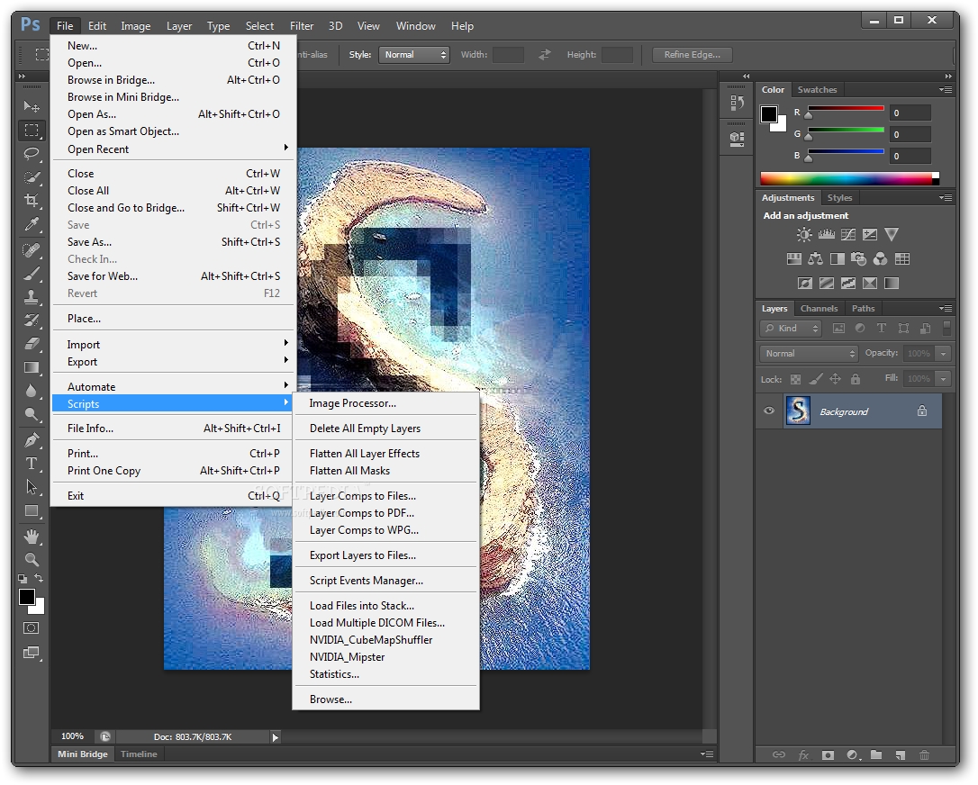Select the Crop tool
The height and width of the screenshot is (785, 978).
click(32, 201)
